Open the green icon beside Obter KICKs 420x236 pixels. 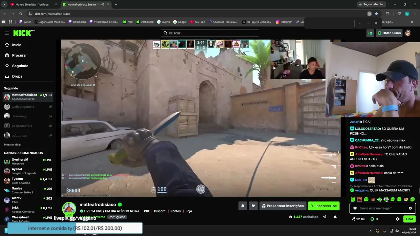click(x=370, y=33)
